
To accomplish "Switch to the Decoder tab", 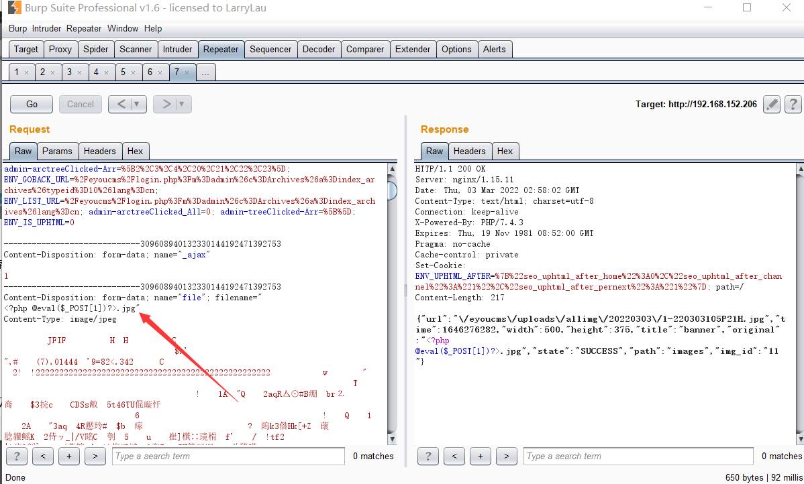I will point(318,49).
